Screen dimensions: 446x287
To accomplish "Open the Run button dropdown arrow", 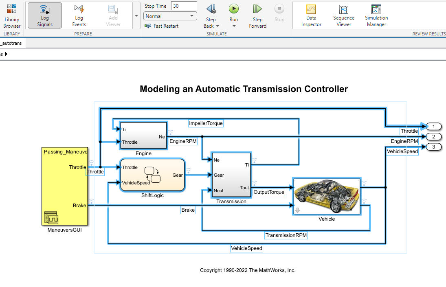I will 234,26.
